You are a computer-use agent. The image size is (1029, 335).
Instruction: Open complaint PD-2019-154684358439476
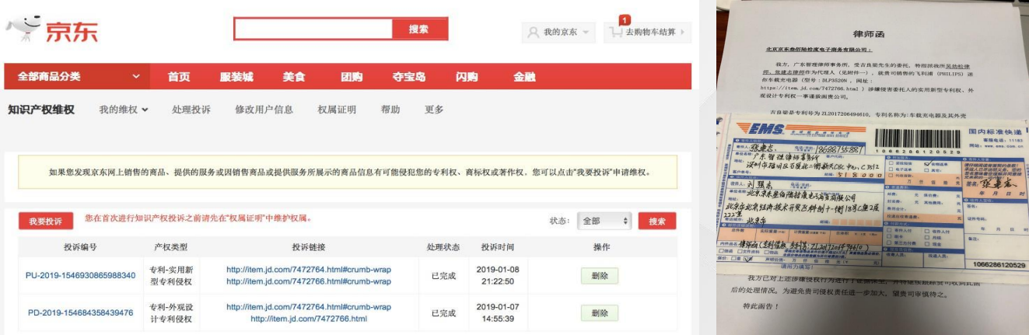[x=81, y=312]
